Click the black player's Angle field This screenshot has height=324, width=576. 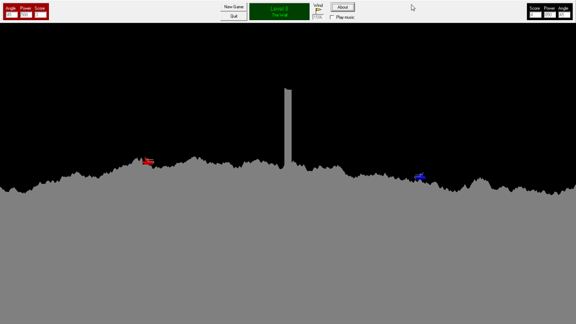564,15
